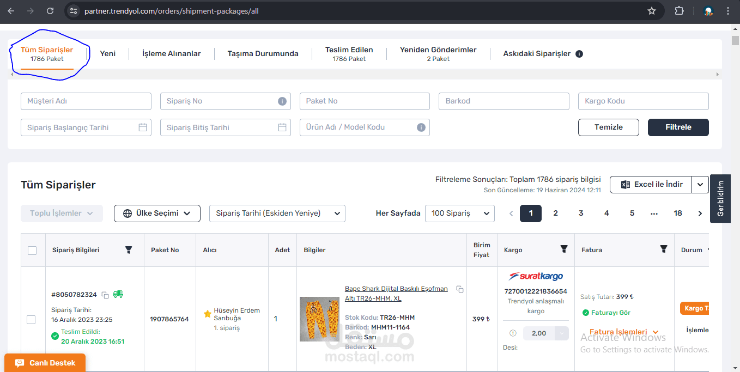Click the green Teslim Edildi check icon
The image size is (740, 372).
coord(55,336)
